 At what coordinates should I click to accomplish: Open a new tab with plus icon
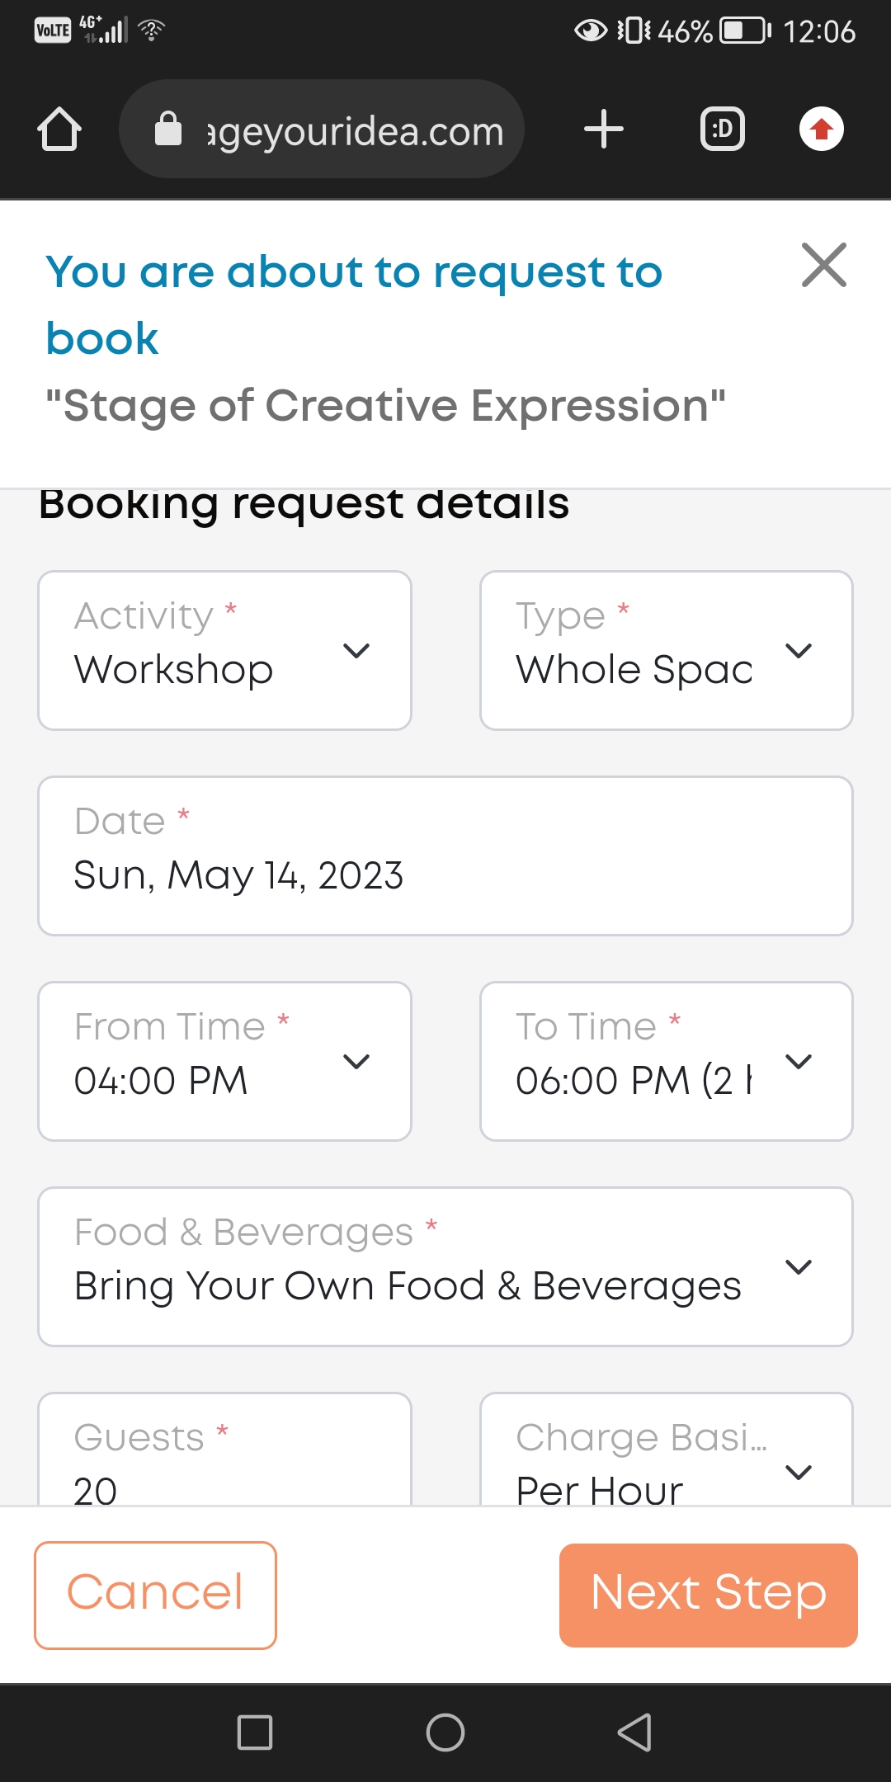coord(603,130)
